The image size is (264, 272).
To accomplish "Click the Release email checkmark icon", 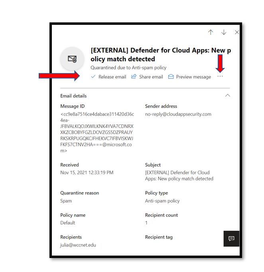I will (93, 76).
